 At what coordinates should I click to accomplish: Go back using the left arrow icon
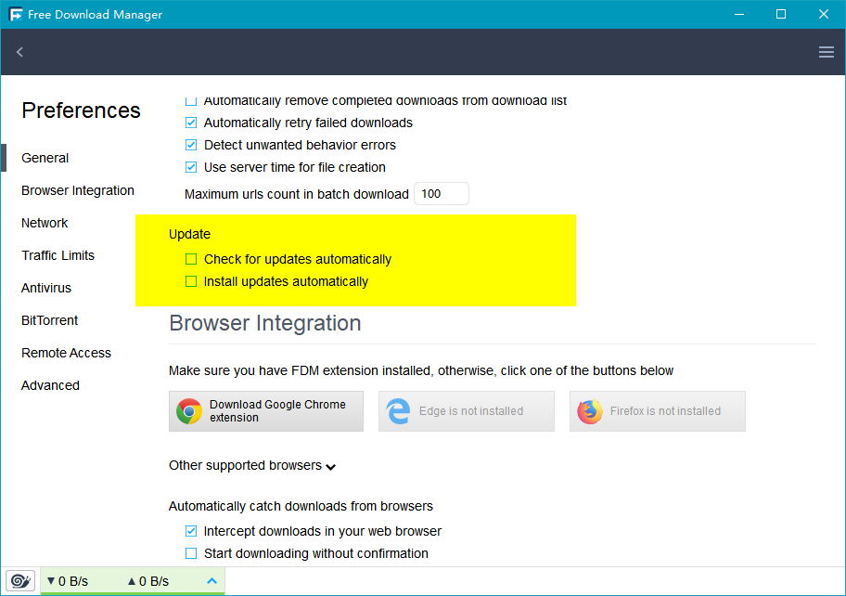[20, 52]
